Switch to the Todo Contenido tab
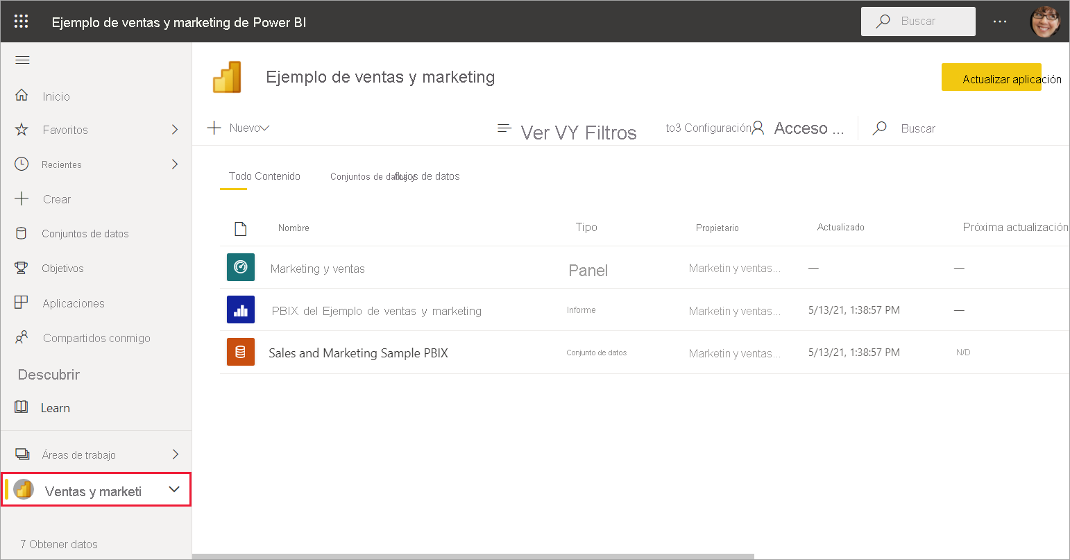 264,176
